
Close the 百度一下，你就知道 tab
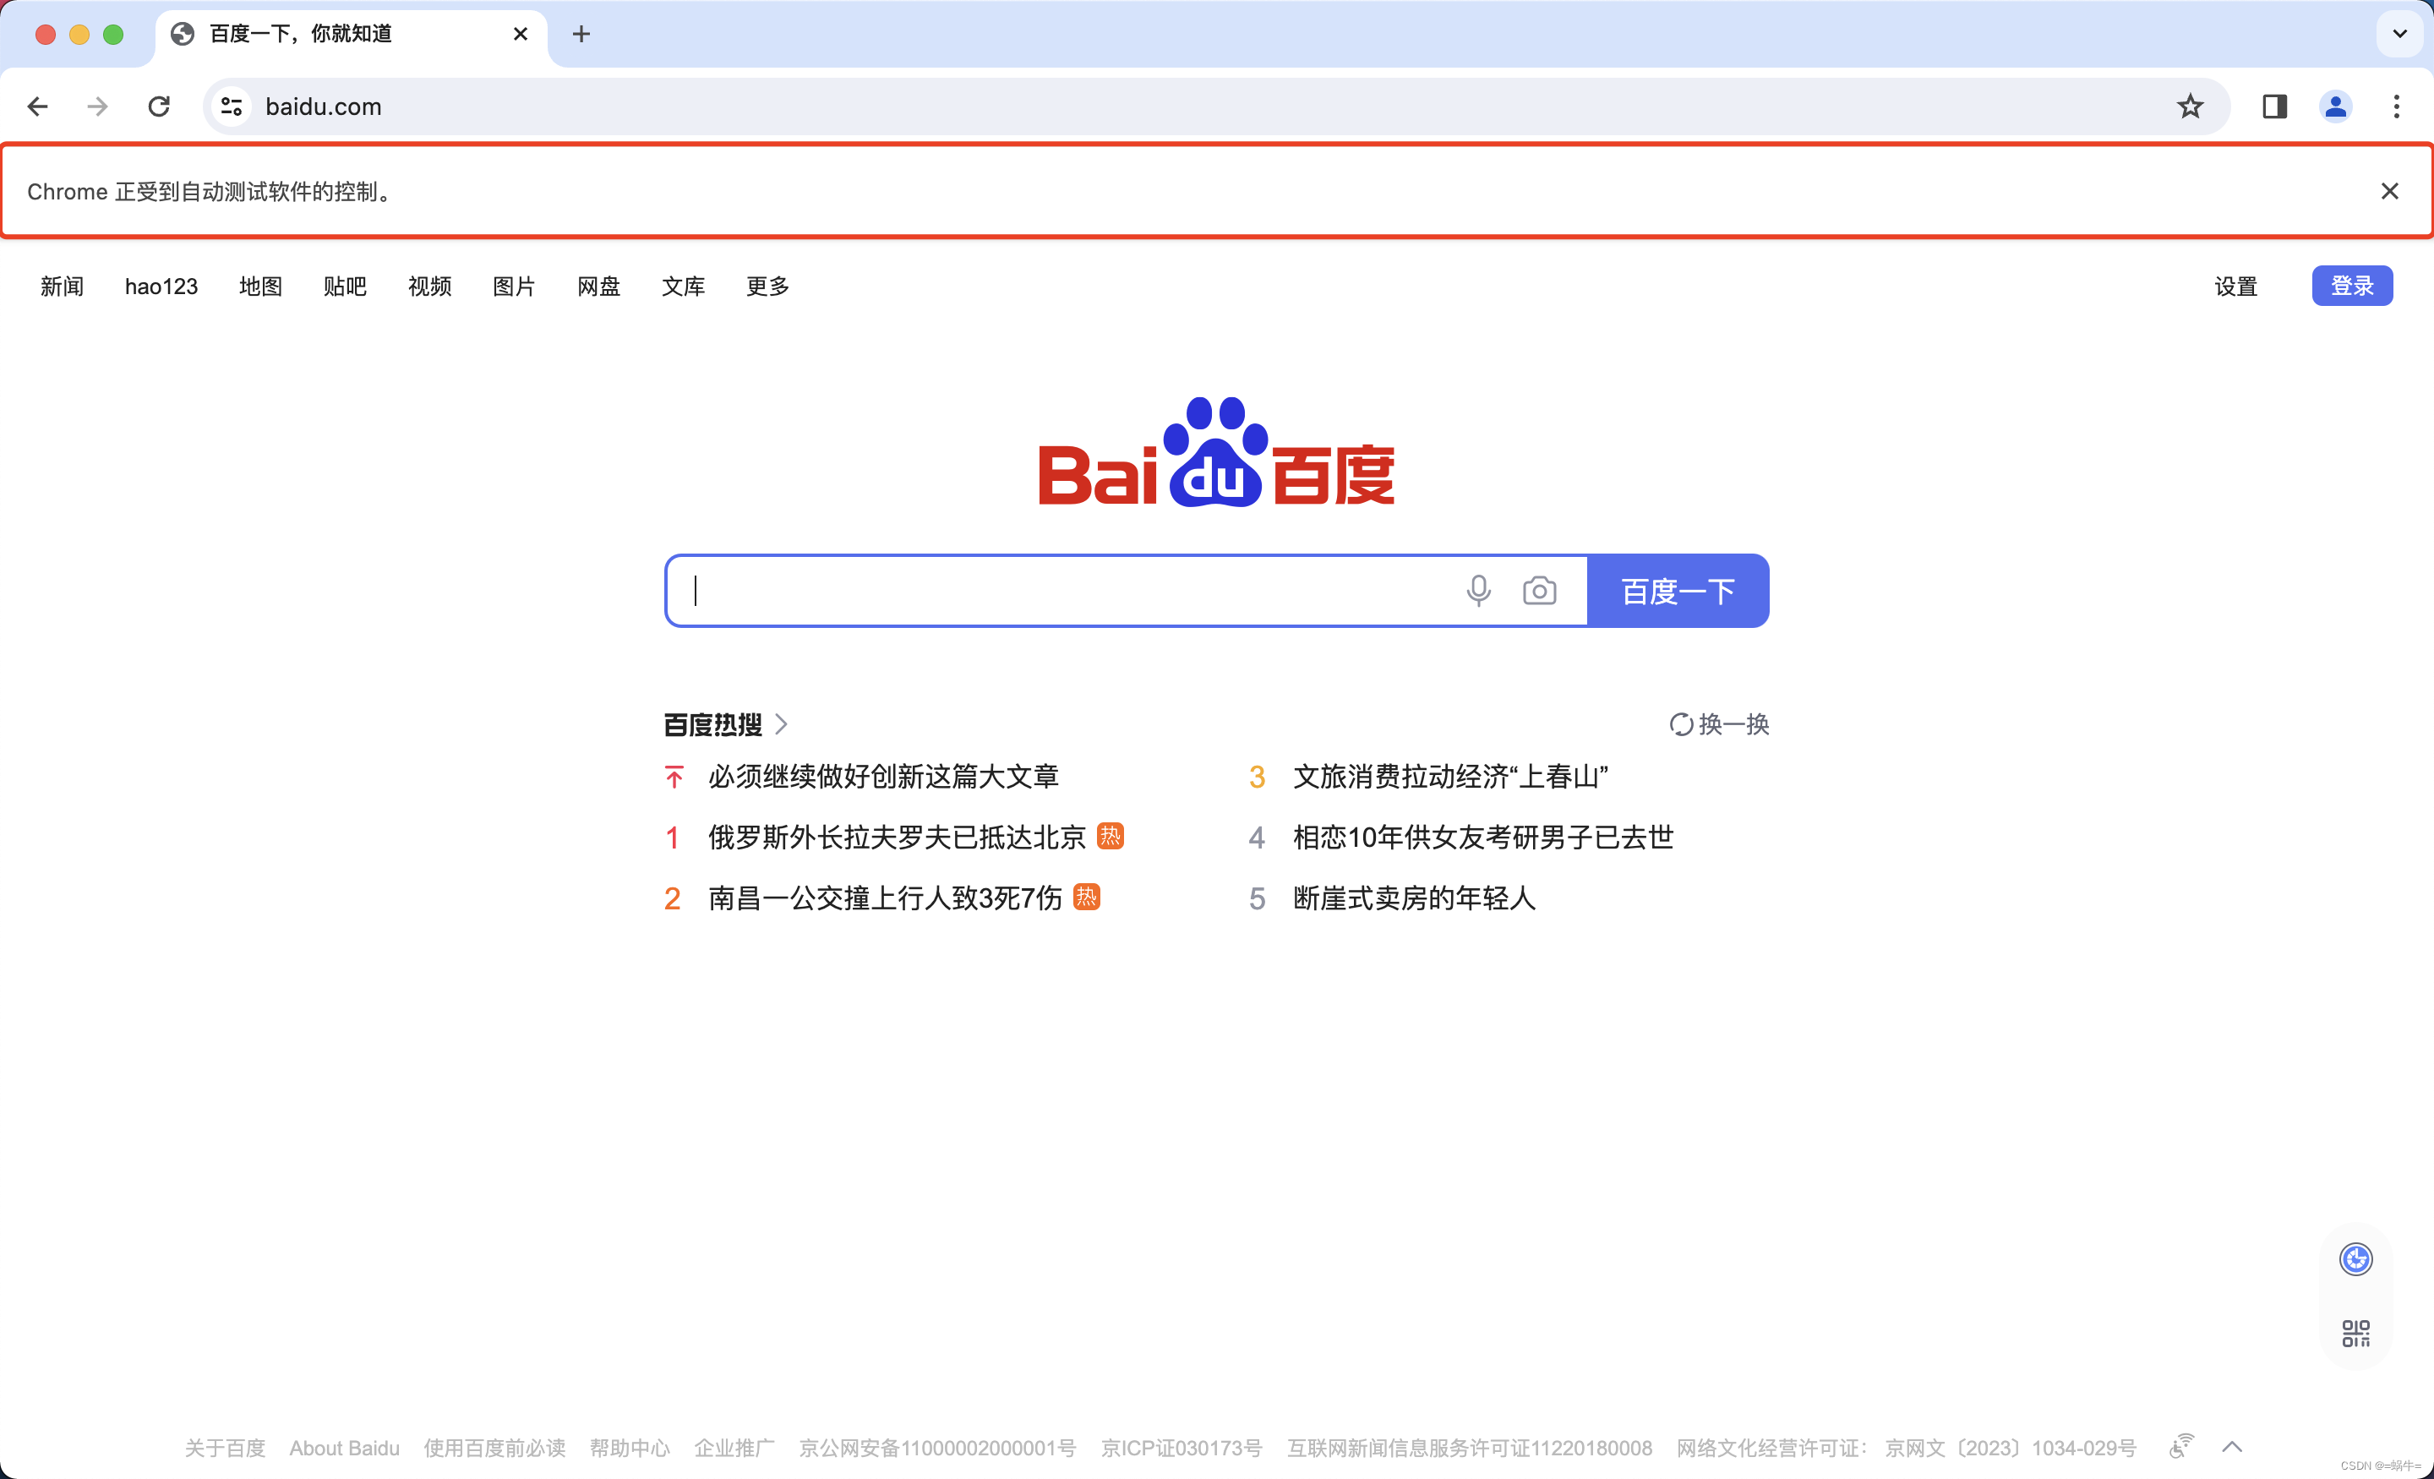click(x=521, y=35)
